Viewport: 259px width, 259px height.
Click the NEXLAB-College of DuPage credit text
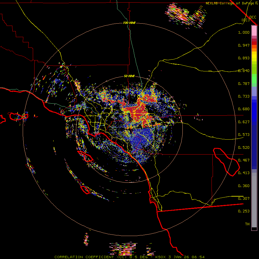click(230, 3)
